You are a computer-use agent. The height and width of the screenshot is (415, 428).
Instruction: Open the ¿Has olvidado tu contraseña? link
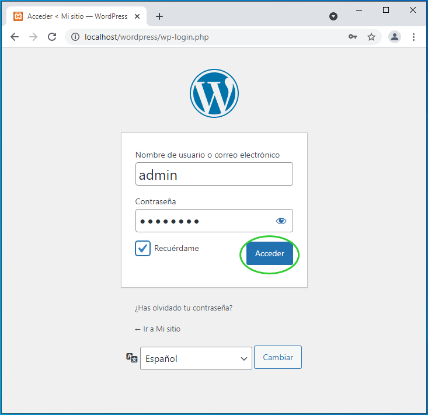(x=184, y=308)
